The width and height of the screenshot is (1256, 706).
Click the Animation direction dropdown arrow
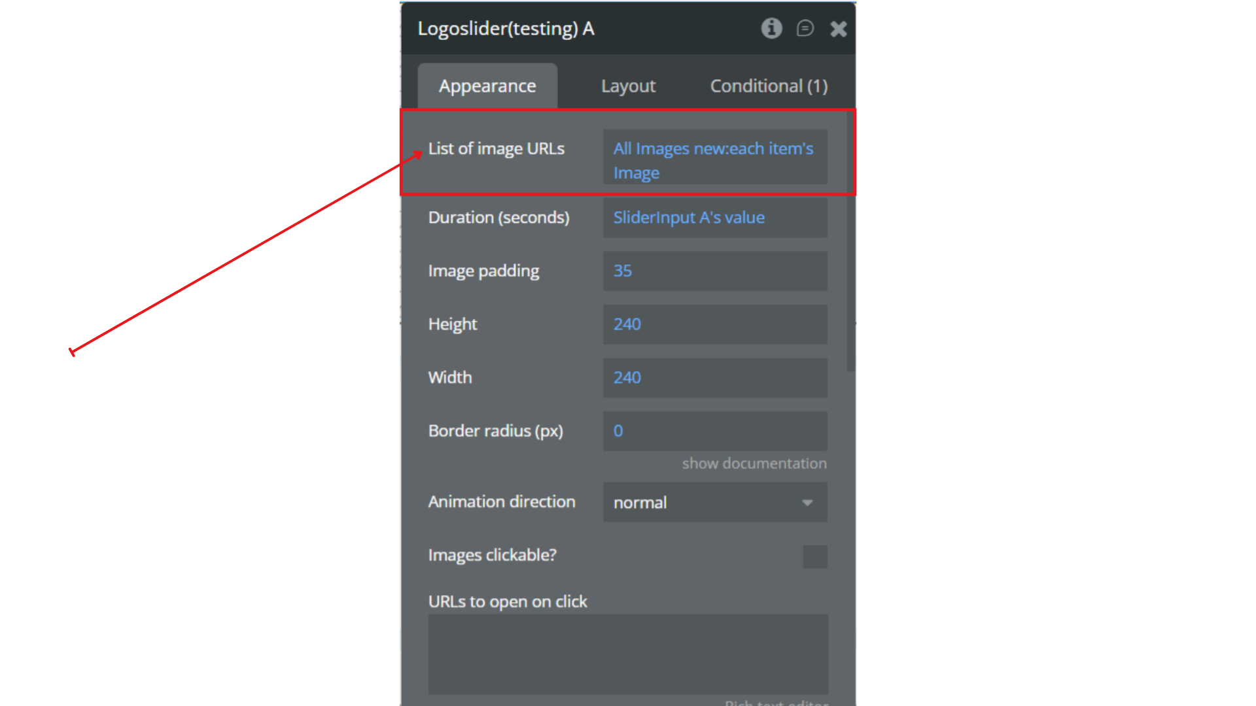tap(807, 503)
